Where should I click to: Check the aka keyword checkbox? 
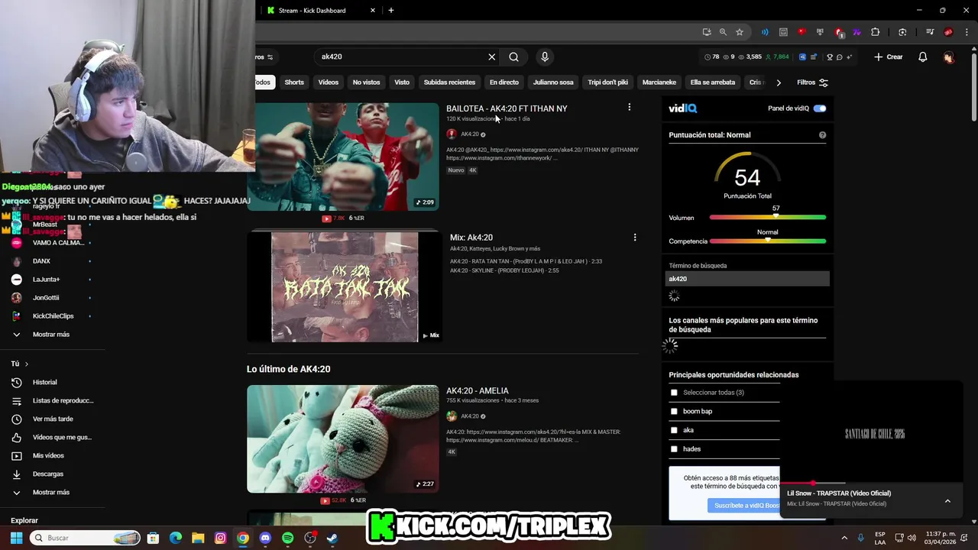pyautogui.click(x=674, y=430)
